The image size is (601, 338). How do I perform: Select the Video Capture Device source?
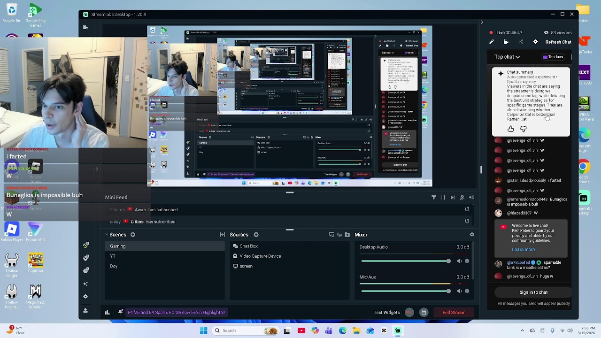coord(290,256)
